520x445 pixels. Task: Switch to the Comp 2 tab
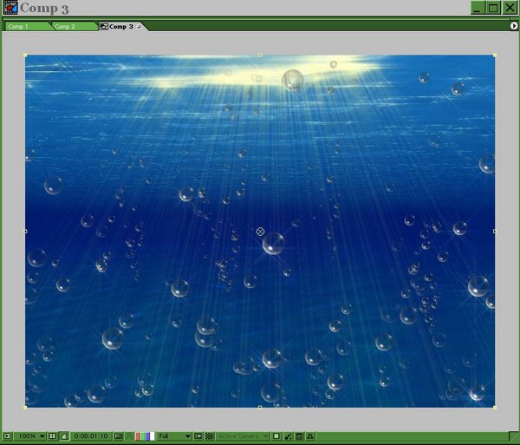pyautogui.click(x=74, y=27)
